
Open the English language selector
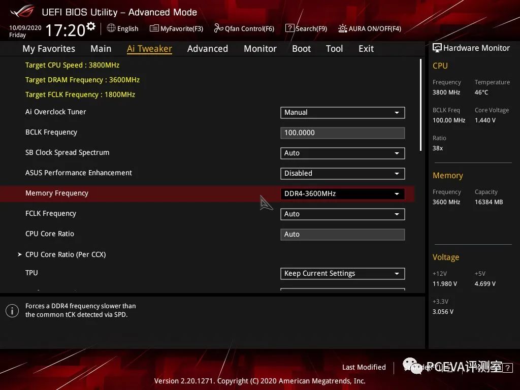click(x=122, y=28)
